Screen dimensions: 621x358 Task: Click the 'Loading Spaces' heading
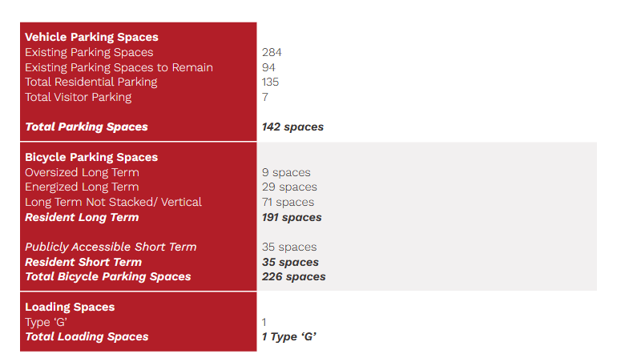click(70, 307)
